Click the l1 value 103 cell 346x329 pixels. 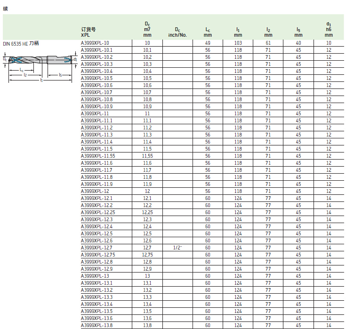[x=238, y=43]
